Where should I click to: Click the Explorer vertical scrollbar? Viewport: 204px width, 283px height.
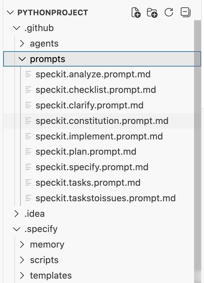pyautogui.click(x=197, y=146)
